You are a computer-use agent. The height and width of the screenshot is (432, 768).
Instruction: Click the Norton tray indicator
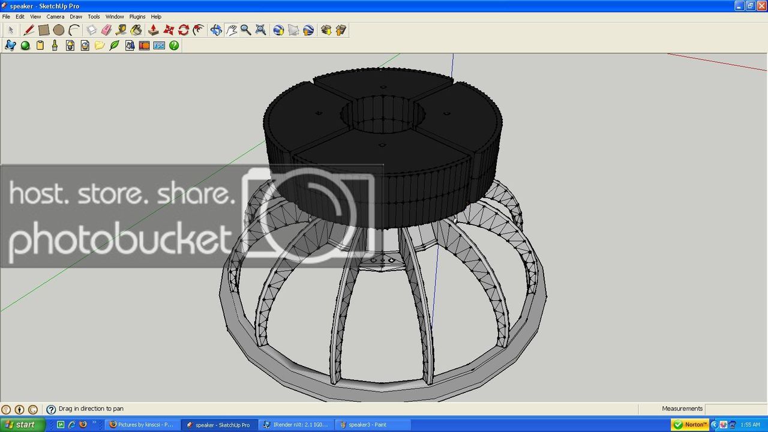tap(691, 425)
